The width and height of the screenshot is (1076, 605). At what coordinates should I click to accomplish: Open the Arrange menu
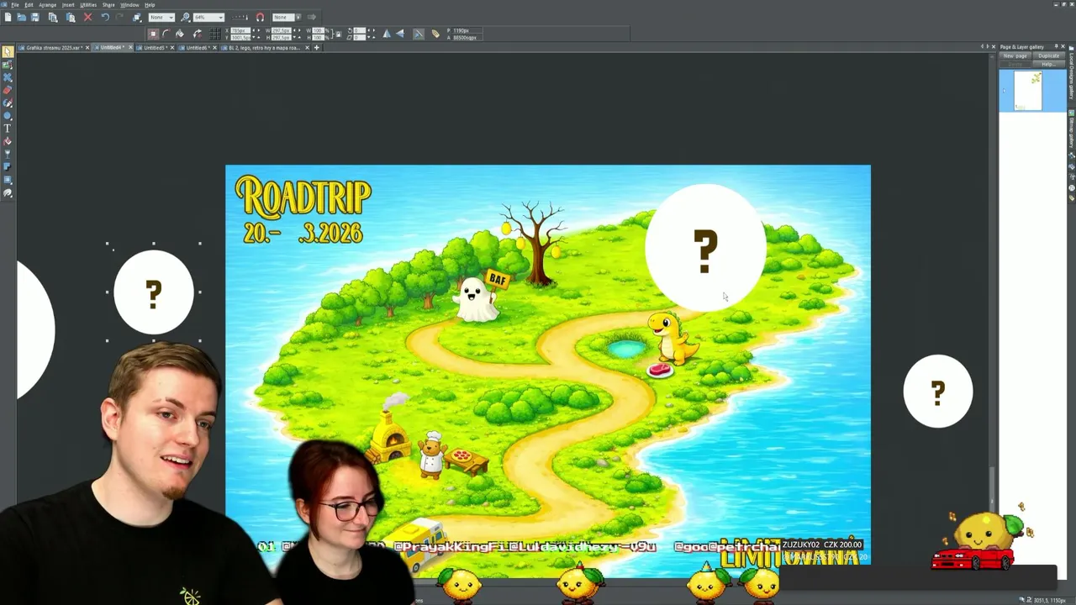point(47,5)
